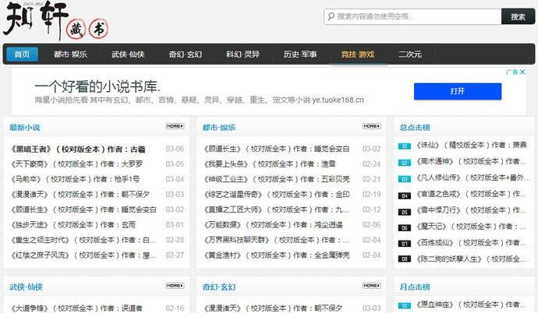This screenshot has width=538, height=313.
Task: Open the 二次元 navigation tab
Action: click(409, 55)
